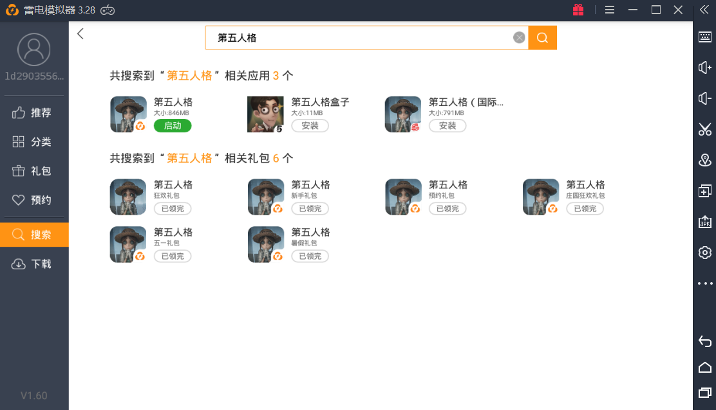The width and height of the screenshot is (716, 410).
Task: Increase volume using the sidebar speaker plus
Action: point(704,67)
